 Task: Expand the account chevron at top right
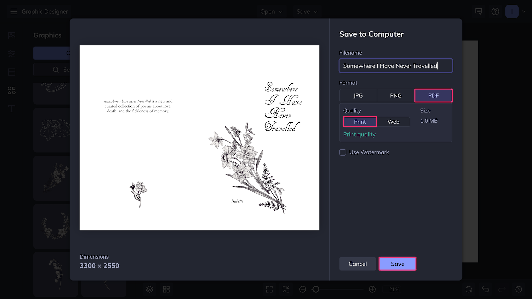click(524, 11)
